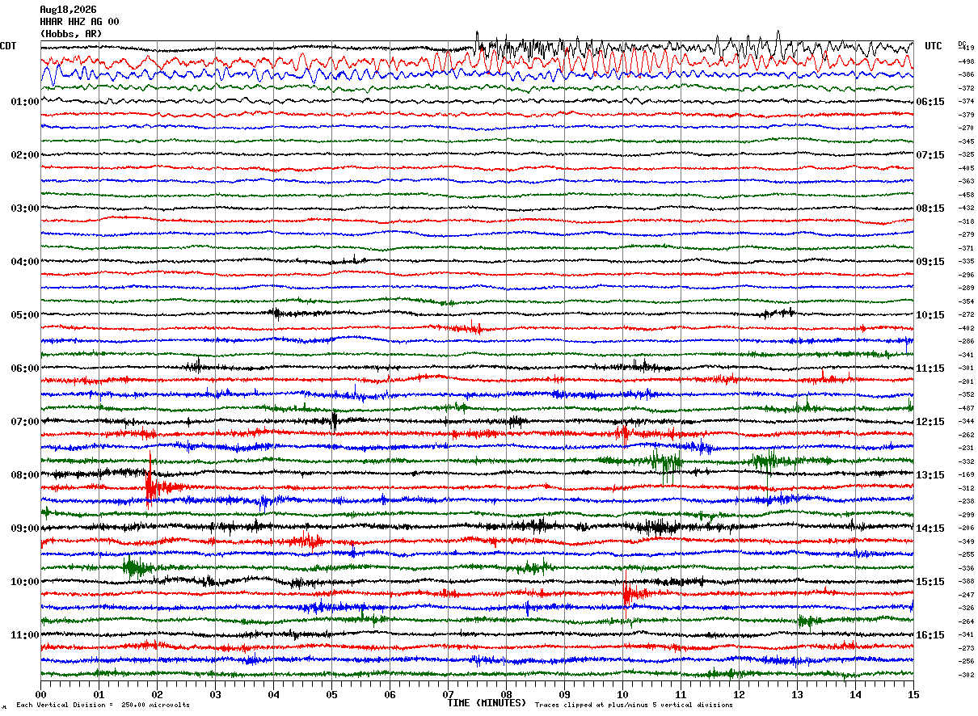Click the "07:00" CDT time label
The height and width of the screenshot is (716, 978).
coord(25,422)
